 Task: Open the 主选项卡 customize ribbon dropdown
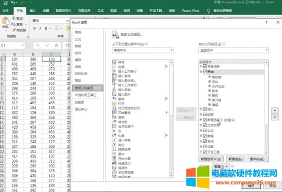click(x=231, y=50)
